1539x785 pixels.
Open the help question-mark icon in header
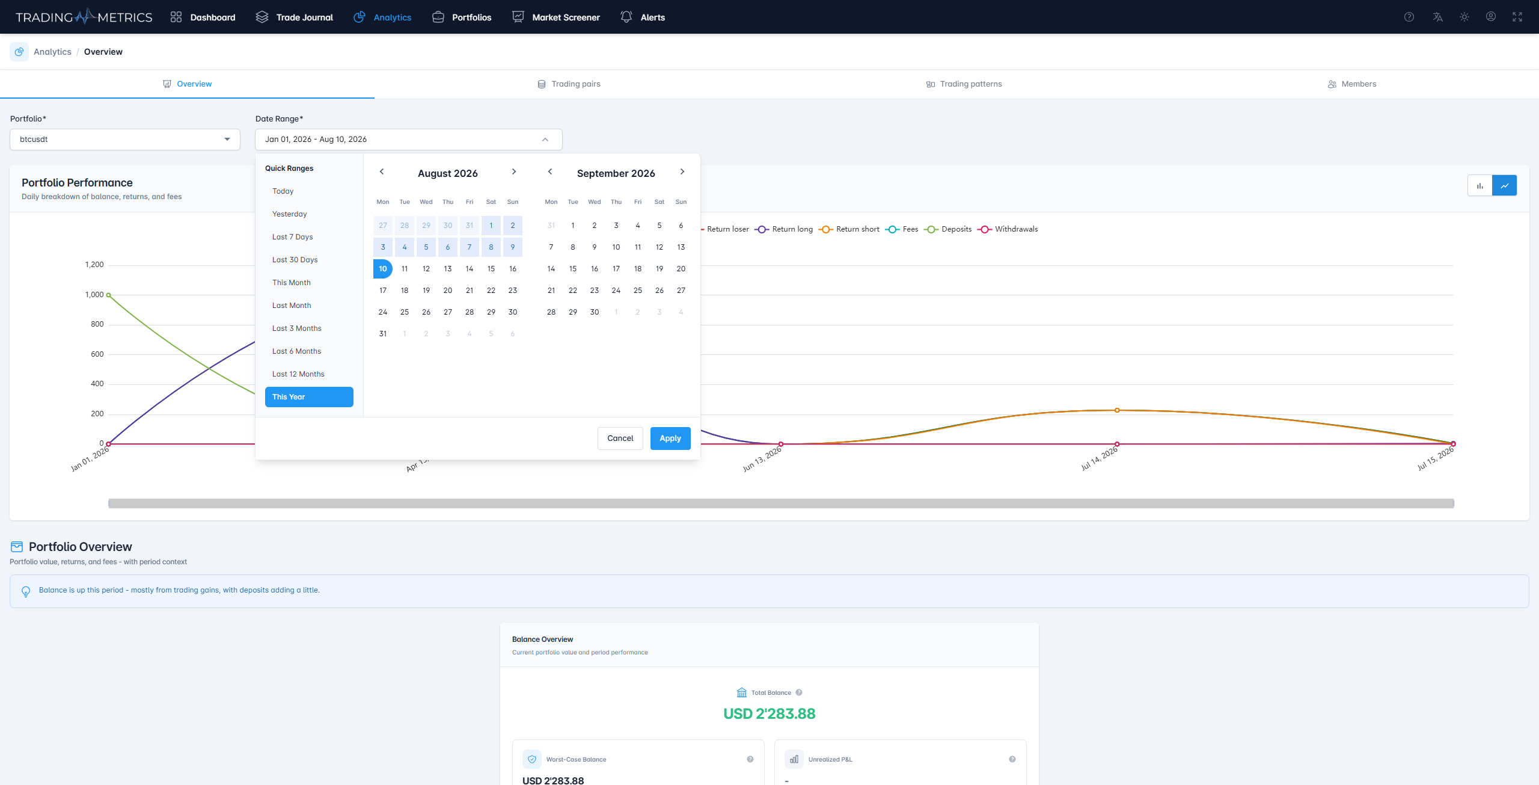click(x=1409, y=17)
